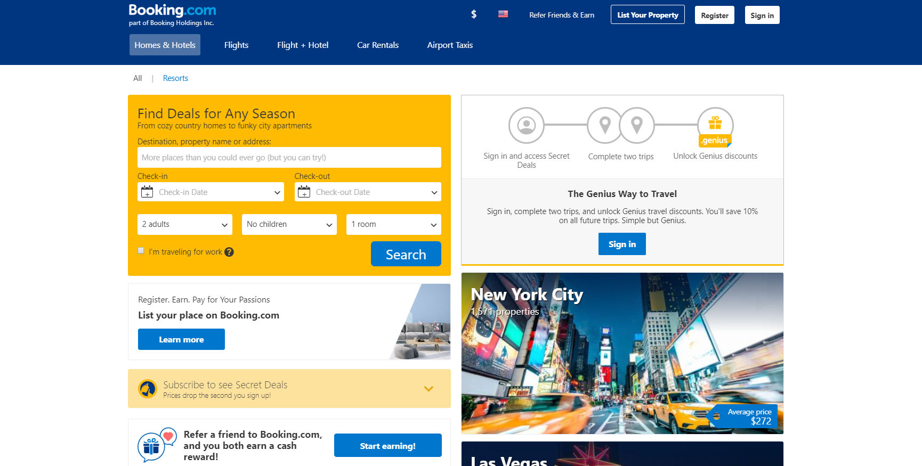Viewport: 922px width, 466px height.
Task: Open the Airport Taxis tab
Action: pyautogui.click(x=450, y=45)
